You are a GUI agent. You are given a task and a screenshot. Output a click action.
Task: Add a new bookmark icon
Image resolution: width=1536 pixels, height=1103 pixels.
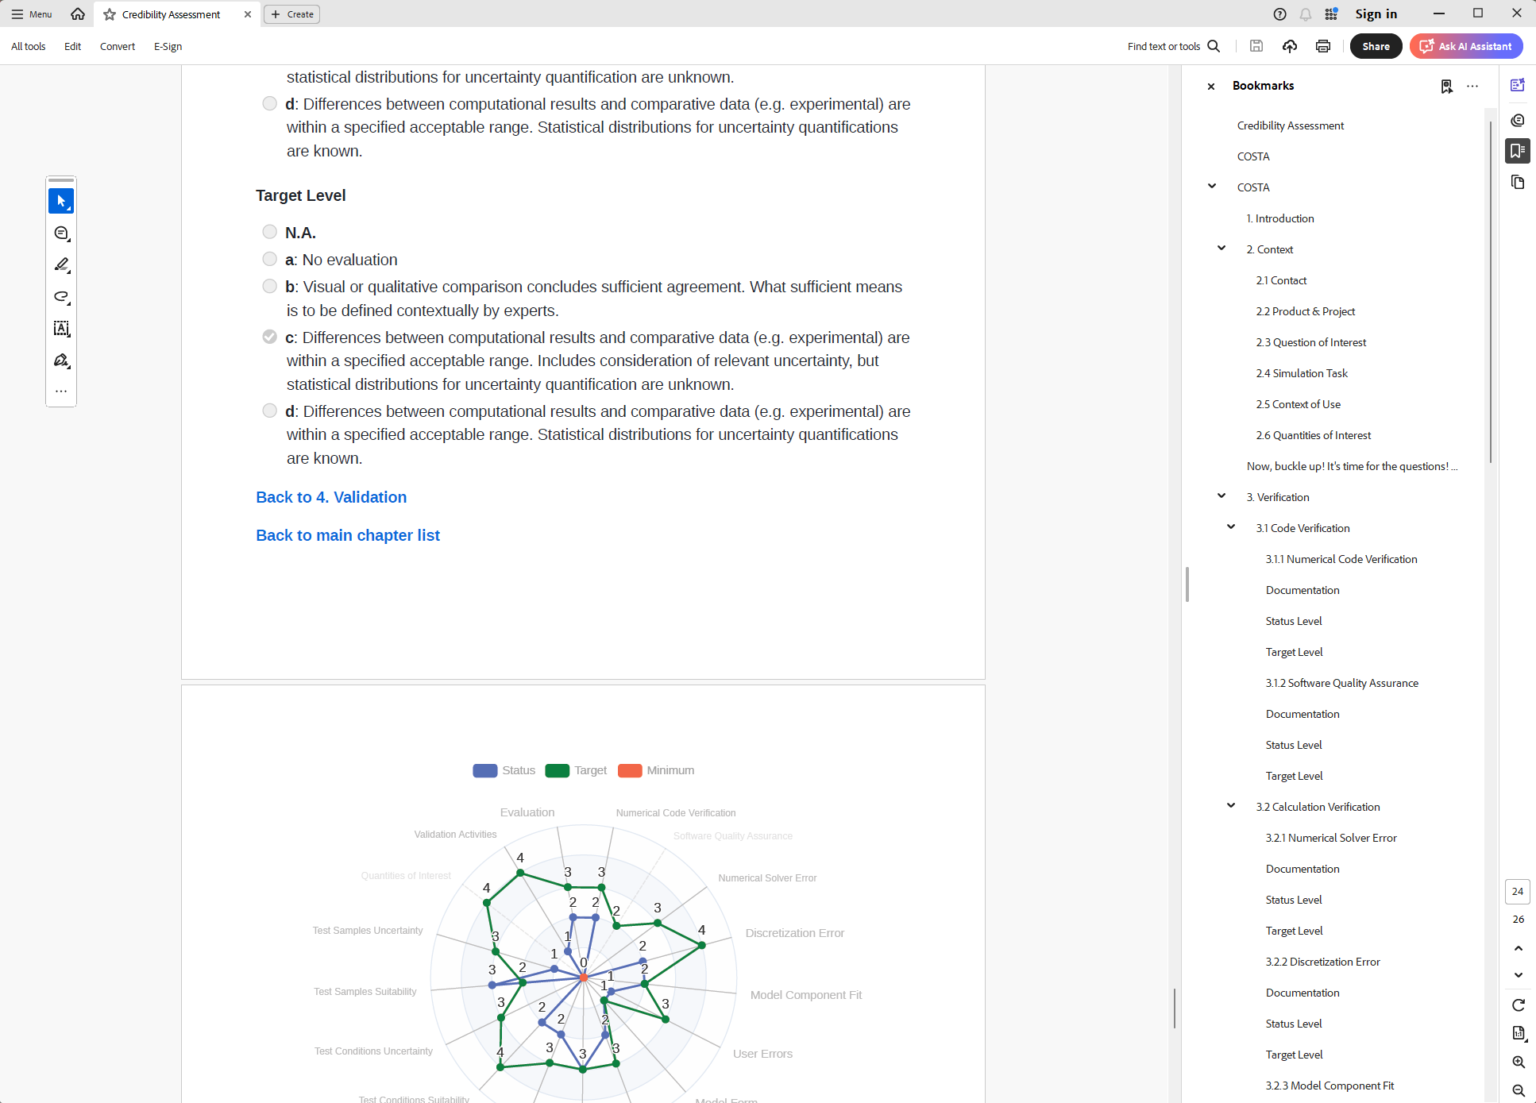[1447, 86]
